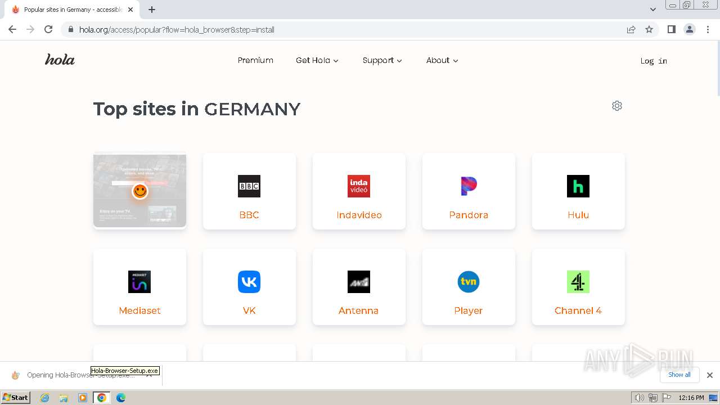Close the downloads bar

click(710, 375)
